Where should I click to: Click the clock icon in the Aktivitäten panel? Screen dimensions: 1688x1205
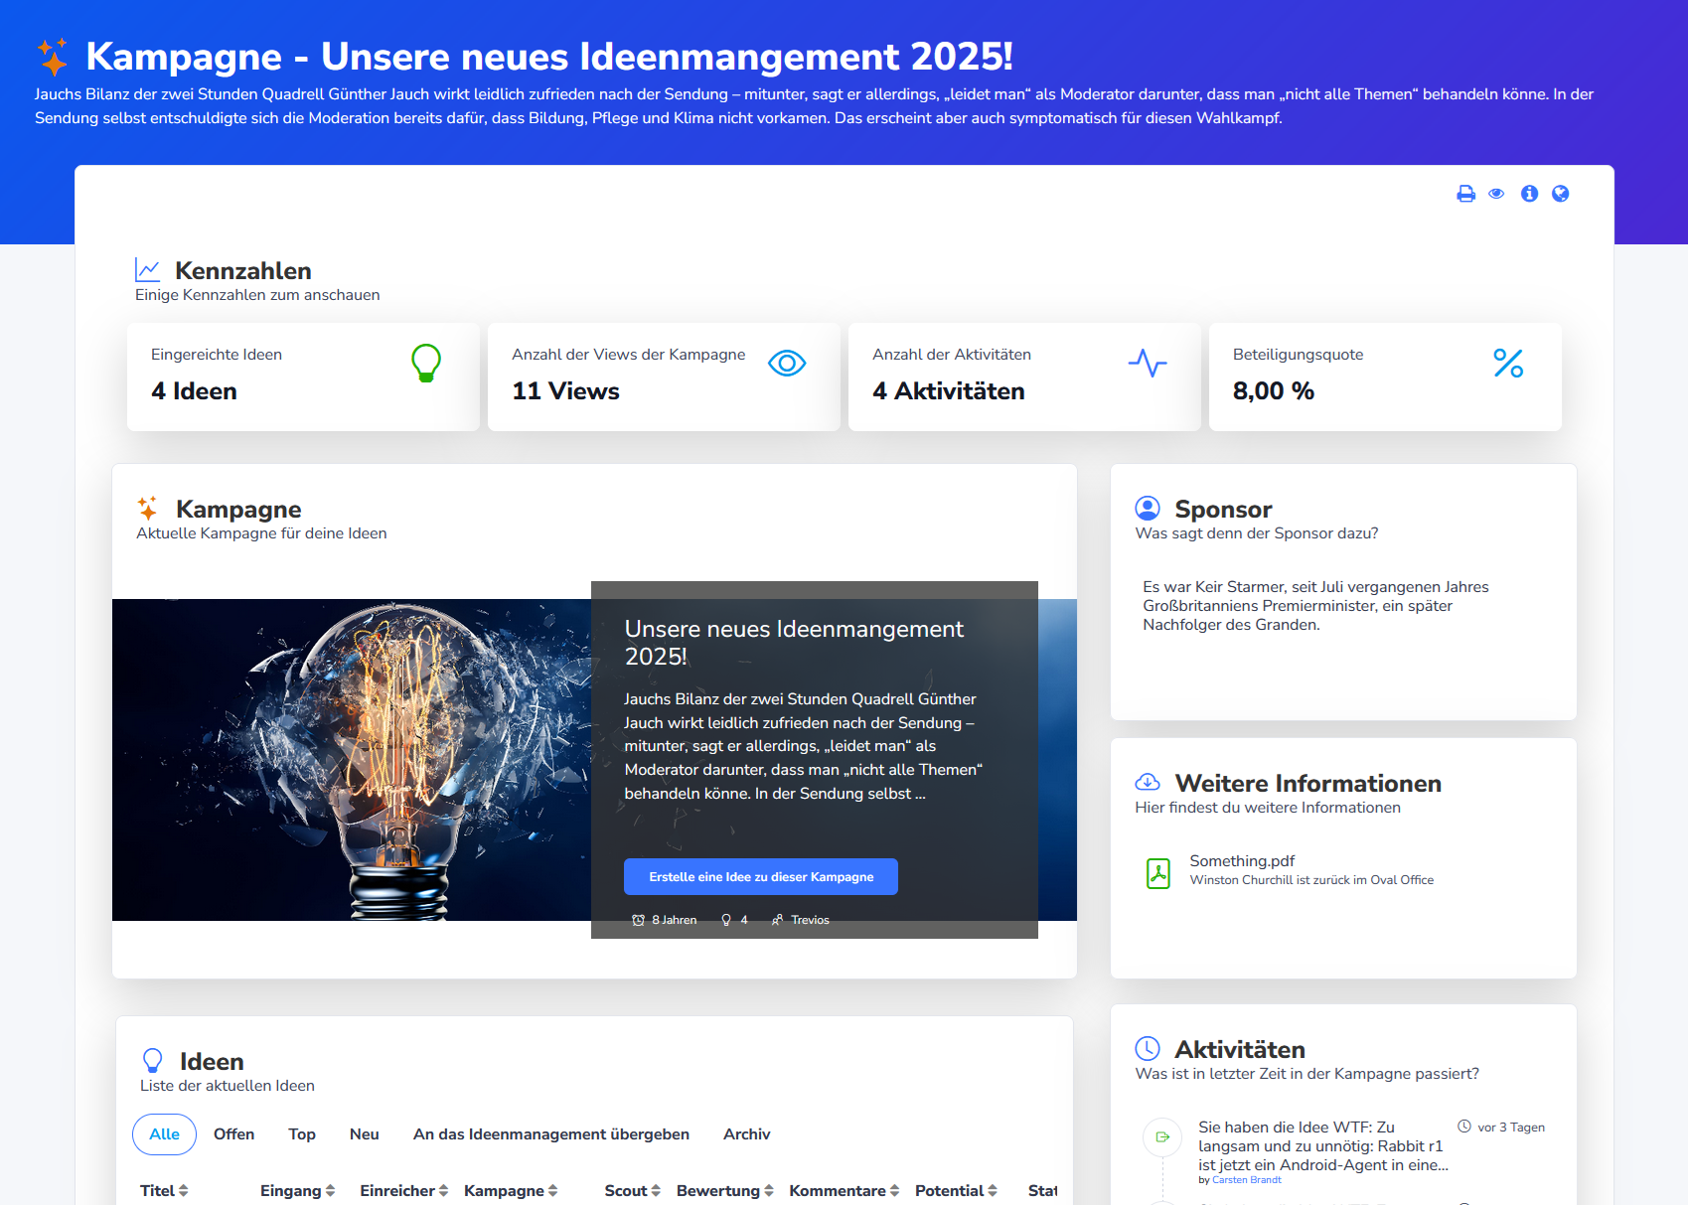(x=1148, y=1047)
